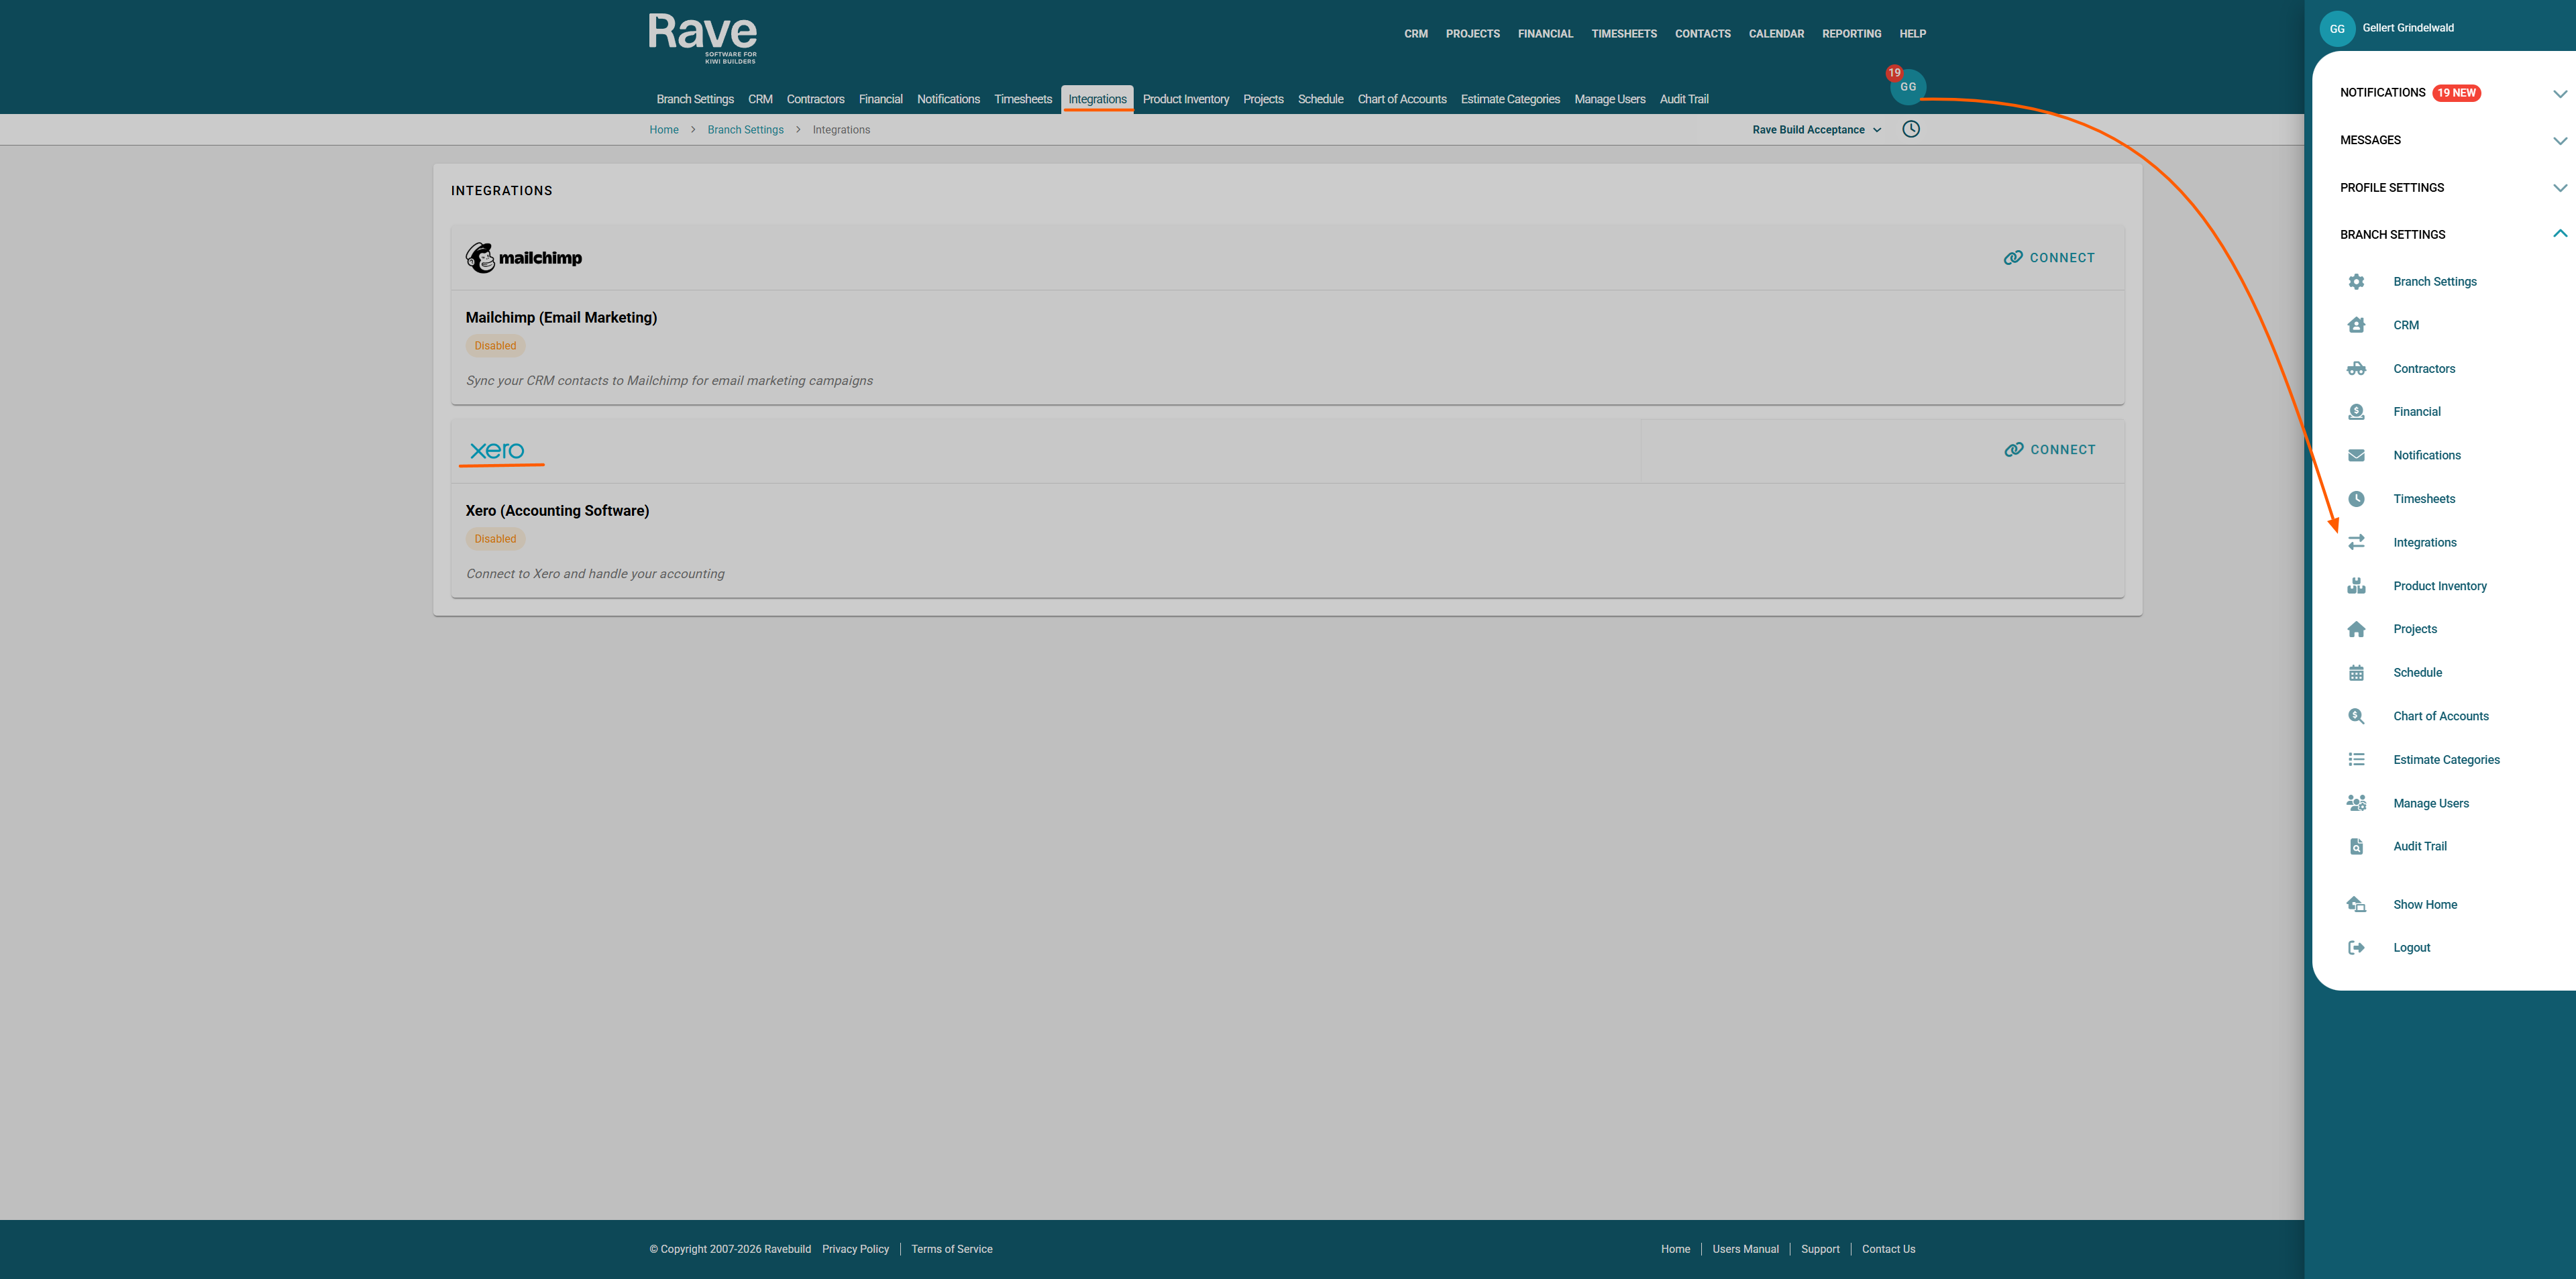Screen dimensions: 2576x1279
Task: Click the clock icon beside branch selector
Action: 1910,129
